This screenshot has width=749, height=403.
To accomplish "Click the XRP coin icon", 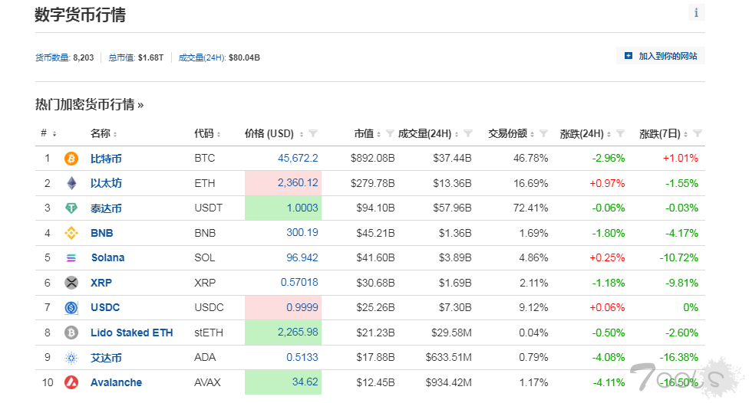I will click(x=71, y=283).
